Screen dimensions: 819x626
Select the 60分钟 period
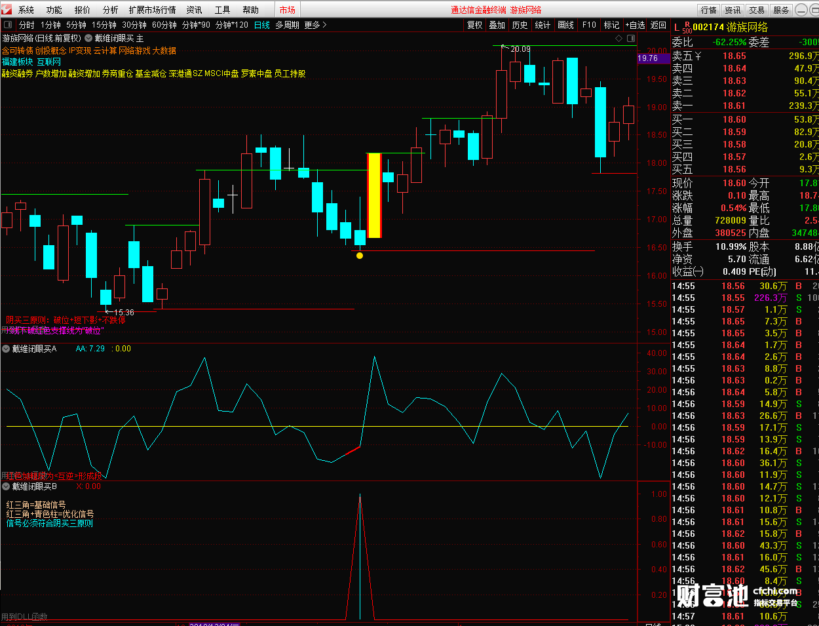coord(164,25)
